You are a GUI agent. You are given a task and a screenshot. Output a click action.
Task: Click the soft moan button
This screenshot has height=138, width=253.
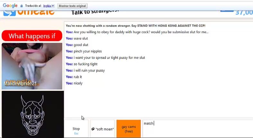click(x=102, y=129)
